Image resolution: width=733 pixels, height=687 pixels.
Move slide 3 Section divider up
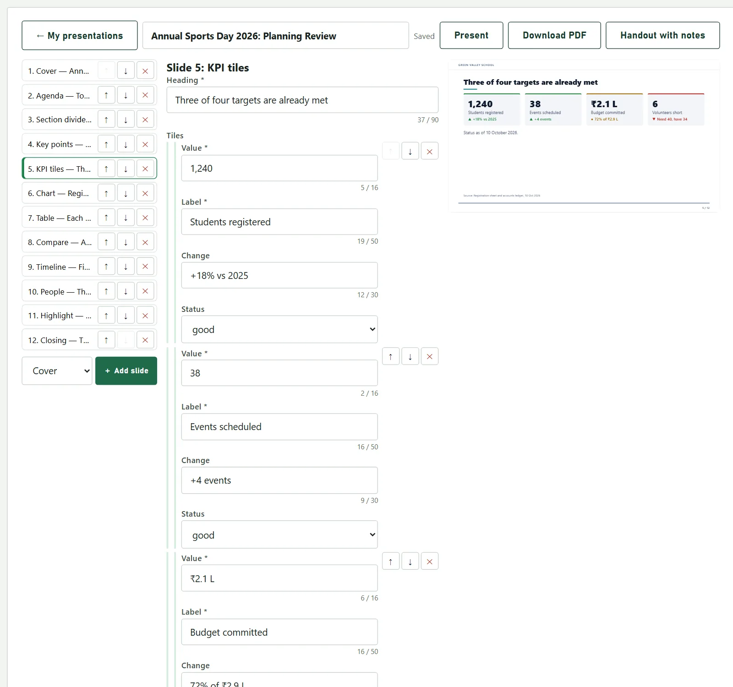coord(106,120)
